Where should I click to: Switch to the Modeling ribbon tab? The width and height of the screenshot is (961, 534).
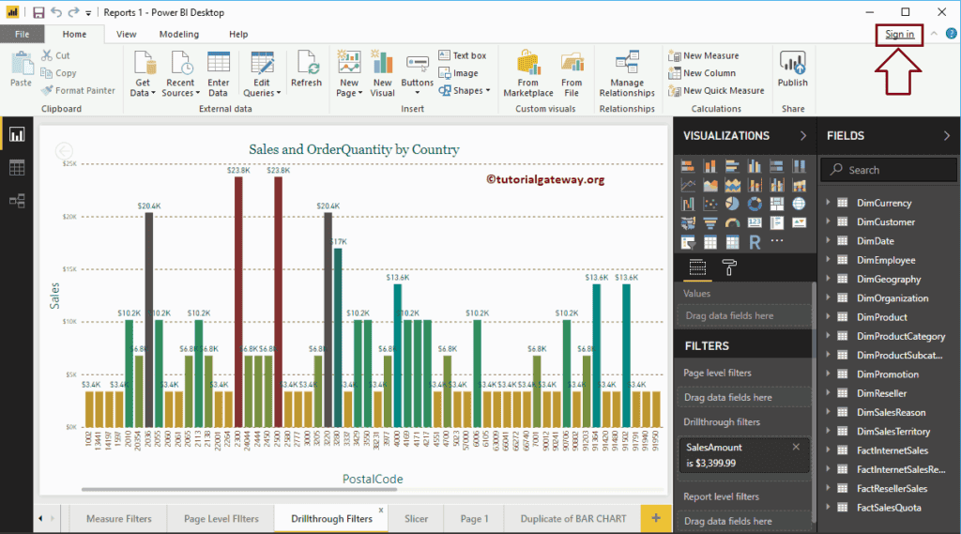[179, 35]
